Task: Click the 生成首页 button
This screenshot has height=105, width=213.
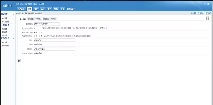Action: tap(193, 13)
